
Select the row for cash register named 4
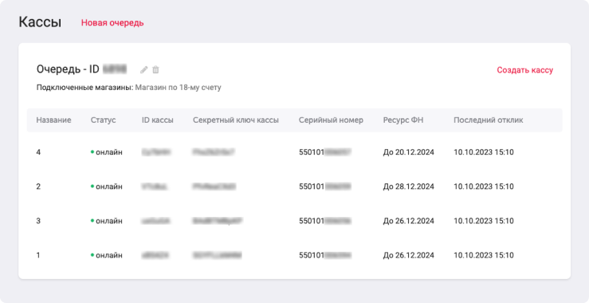tap(295, 152)
